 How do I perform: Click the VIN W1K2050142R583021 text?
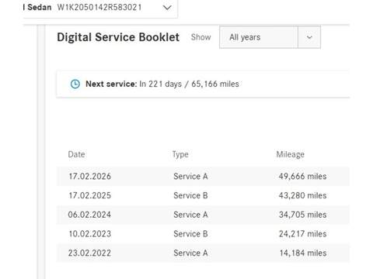pyautogui.click(x=99, y=7)
